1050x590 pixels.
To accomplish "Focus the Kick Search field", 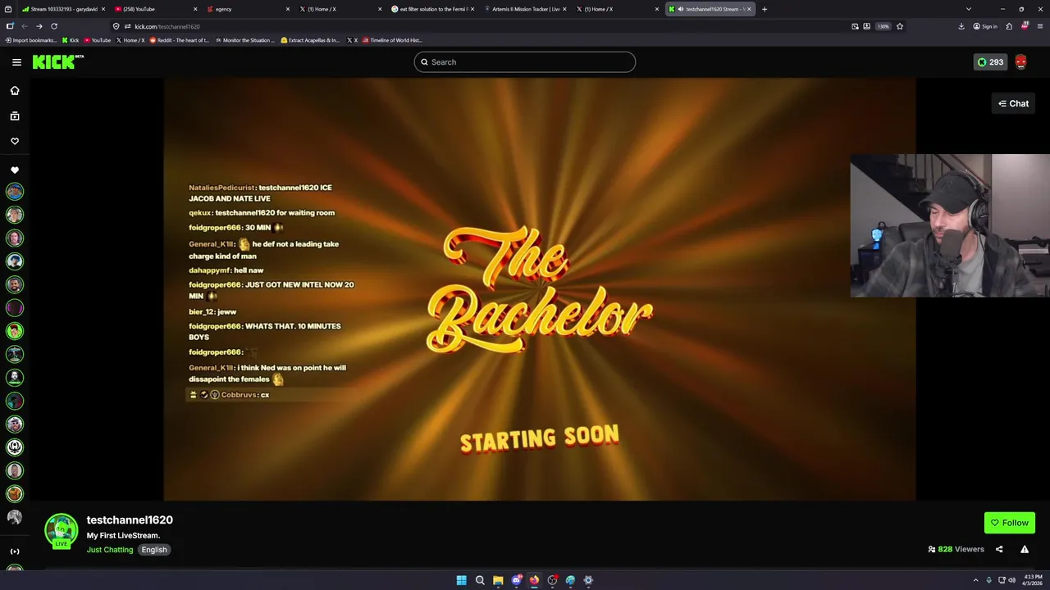I will 525,62.
